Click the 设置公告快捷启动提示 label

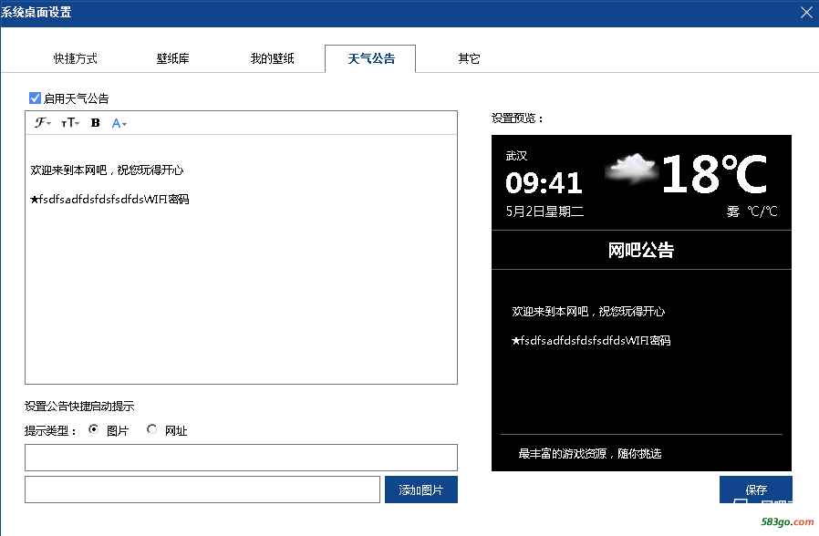pos(79,406)
